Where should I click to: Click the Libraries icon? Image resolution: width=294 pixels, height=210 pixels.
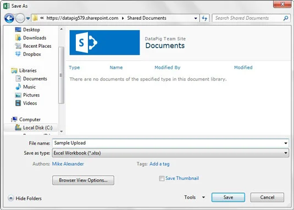click(14, 71)
